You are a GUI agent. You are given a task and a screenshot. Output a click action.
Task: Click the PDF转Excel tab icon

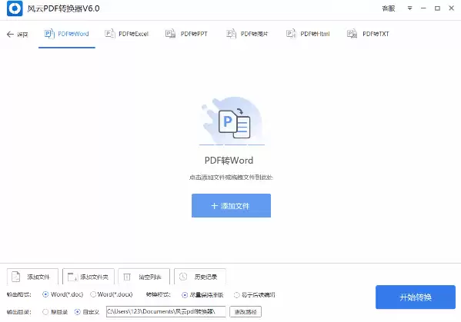[x=109, y=34]
